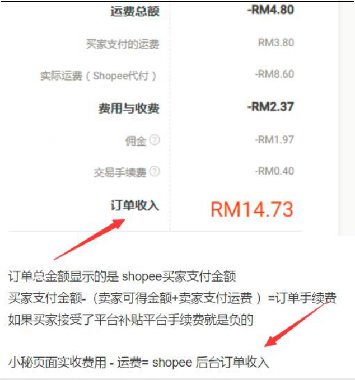
Task: Click the grey vertical scrollbar strip
Action: [x=346, y=119]
